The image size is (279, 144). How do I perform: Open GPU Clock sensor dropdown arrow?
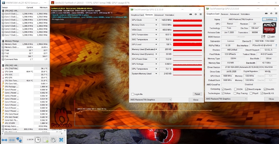pyautogui.click(x=156, y=20)
